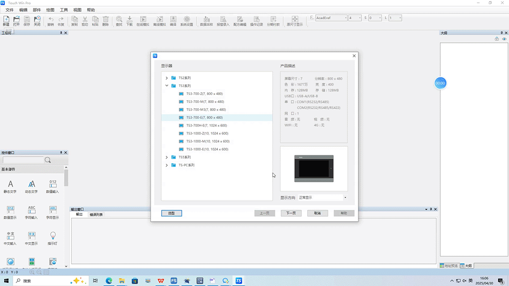Toggle the eye icon in outline panel
The height and width of the screenshot is (286, 509).
tap(504, 39)
